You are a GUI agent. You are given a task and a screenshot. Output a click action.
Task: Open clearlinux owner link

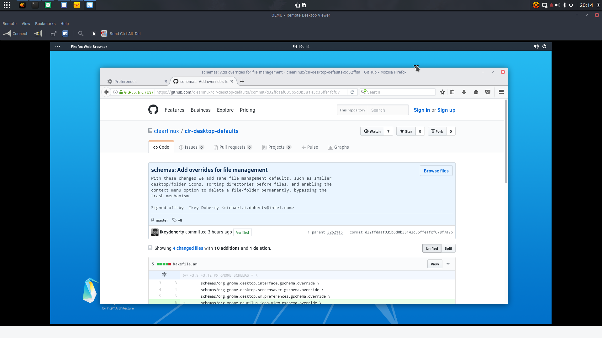pos(166,131)
